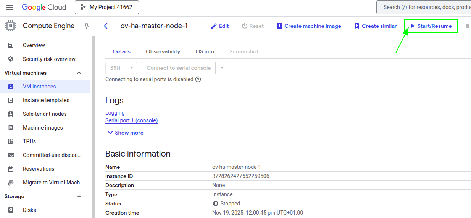
Task: Collapse the Storage section
Action: tap(79, 196)
